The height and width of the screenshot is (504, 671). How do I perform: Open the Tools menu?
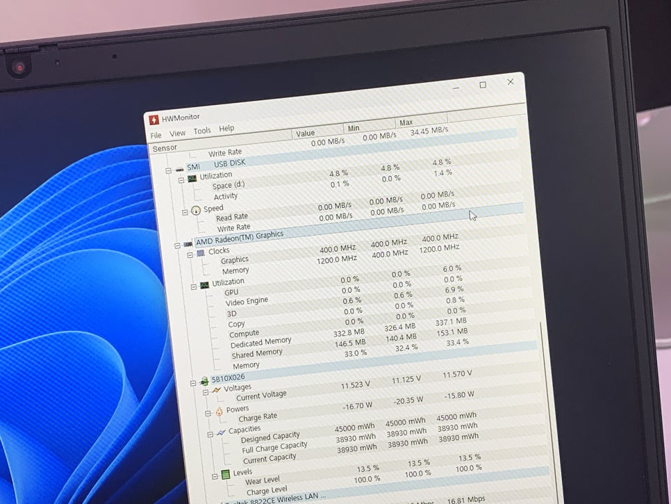pos(202,130)
